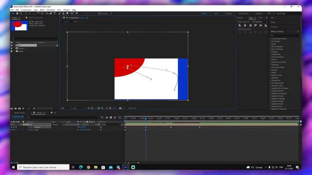Enable the Snapping checkbox in toolbar
This screenshot has height=175, width=312.
(x=99, y=14)
